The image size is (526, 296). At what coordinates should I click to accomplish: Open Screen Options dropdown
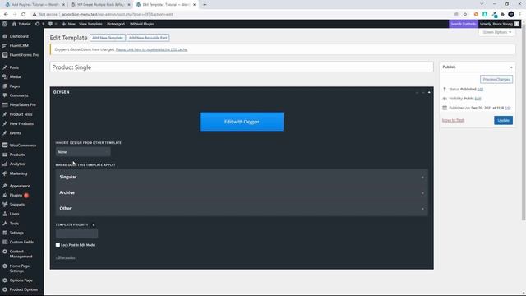(496, 32)
